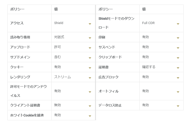Open the アクセス dropdown showing Shield

click(x=90, y=24)
